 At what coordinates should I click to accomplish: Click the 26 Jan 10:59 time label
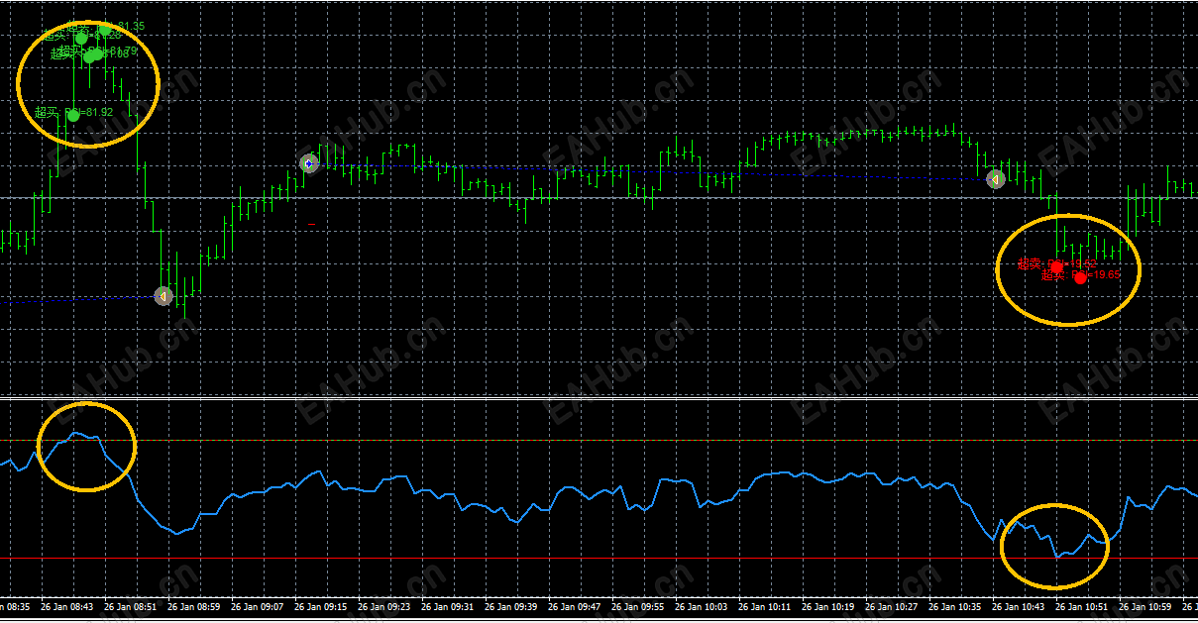[1144, 606]
